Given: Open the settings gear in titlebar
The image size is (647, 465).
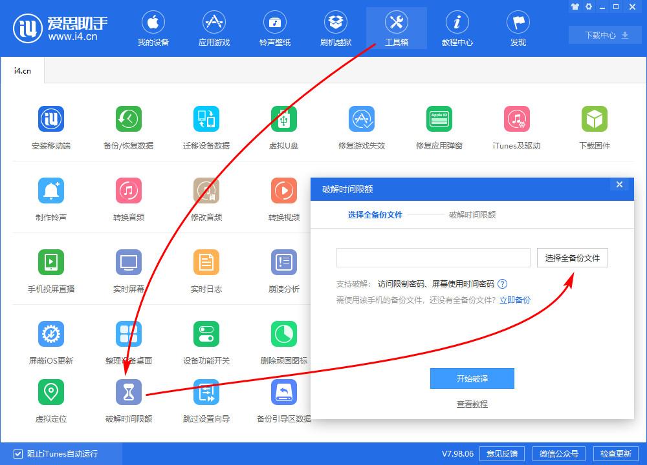Looking at the screenshot, I should pyautogui.click(x=587, y=6).
